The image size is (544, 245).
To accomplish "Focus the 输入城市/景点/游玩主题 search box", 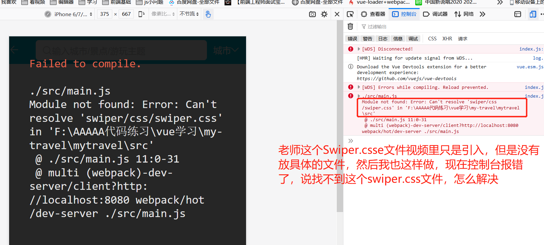I will click(121, 50).
